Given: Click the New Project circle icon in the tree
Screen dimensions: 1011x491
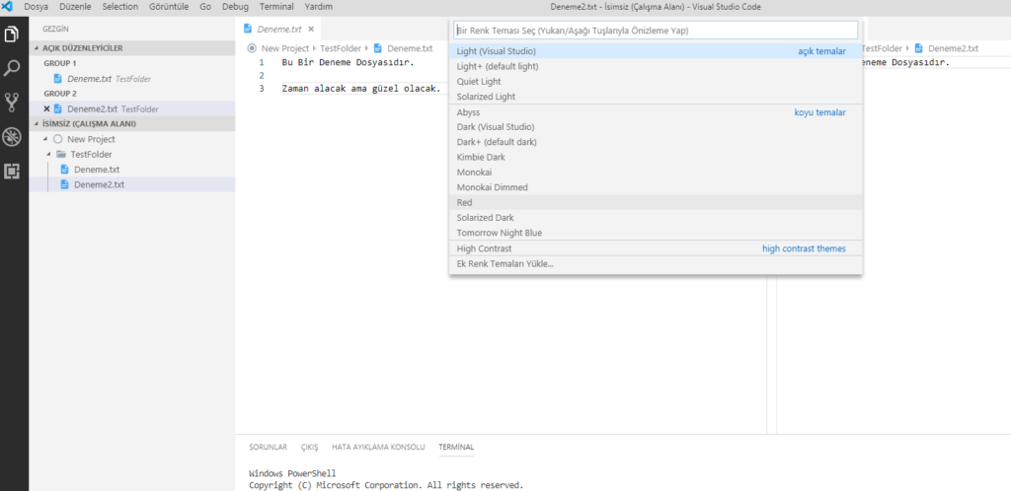Looking at the screenshot, I should point(57,139).
